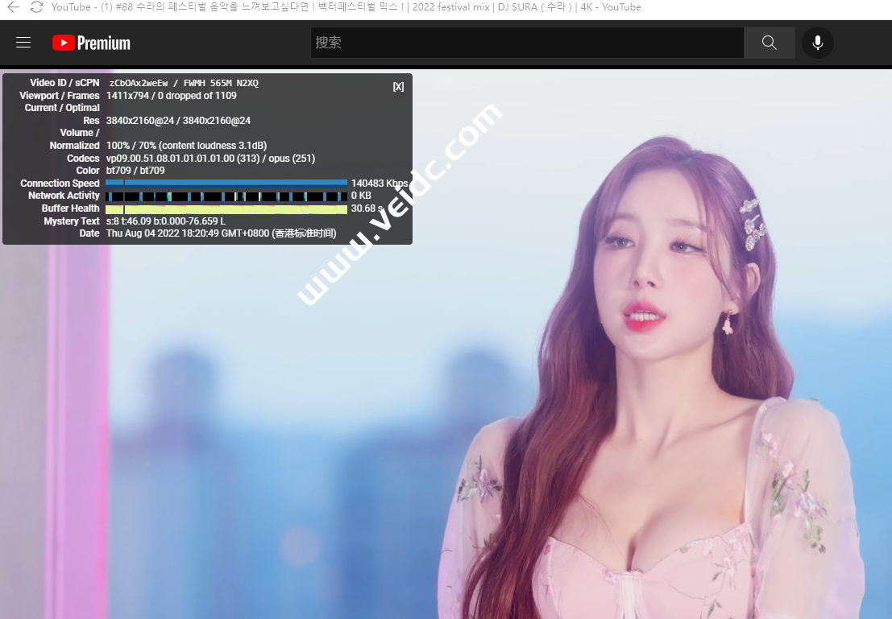Click the Date Thu Aug 04 2022 text
Viewport: 892px width, 619px height.
(221, 233)
